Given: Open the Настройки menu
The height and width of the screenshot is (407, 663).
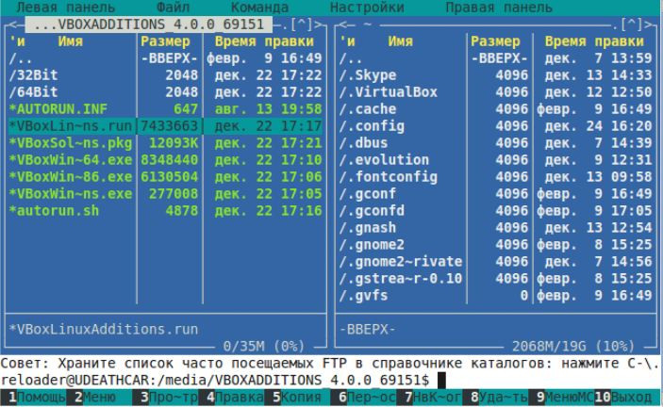Looking at the screenshot, I should click(367, 8).
